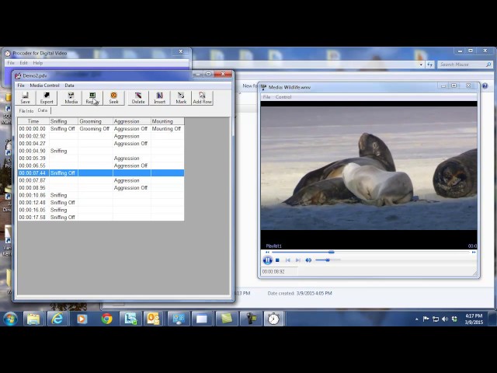Screen dimensions: 497x373
Task: Launch Google Chrome from the taskbar
Action: click(106, 319)
